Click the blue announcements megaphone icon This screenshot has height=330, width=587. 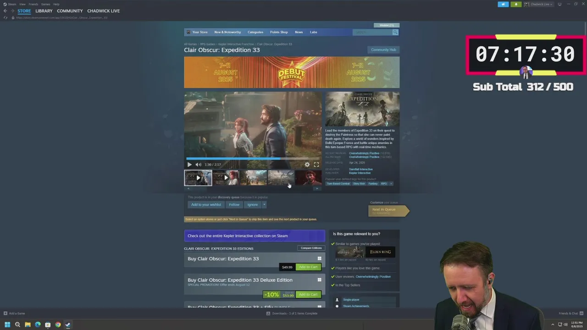click(503, 4)
